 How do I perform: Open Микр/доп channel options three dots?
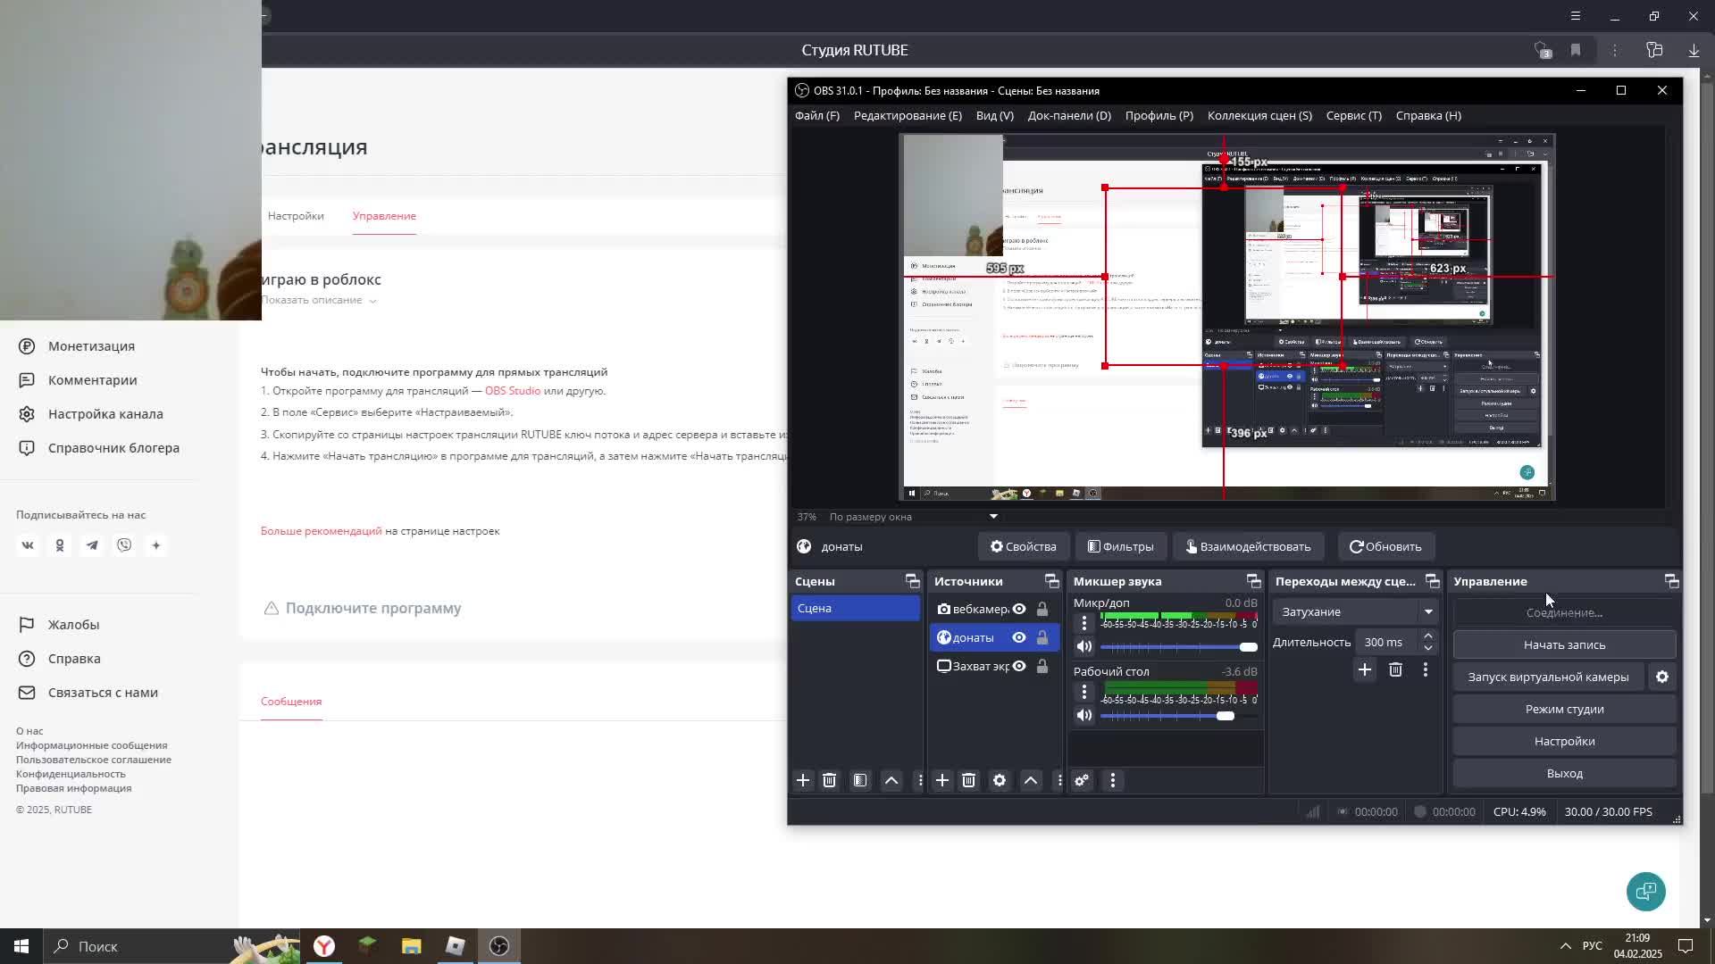click(1084, 622)
